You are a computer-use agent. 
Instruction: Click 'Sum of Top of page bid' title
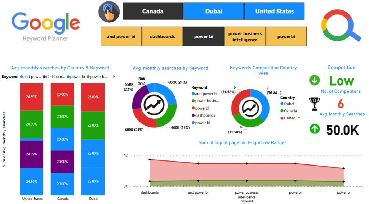(x=242, y=143)
